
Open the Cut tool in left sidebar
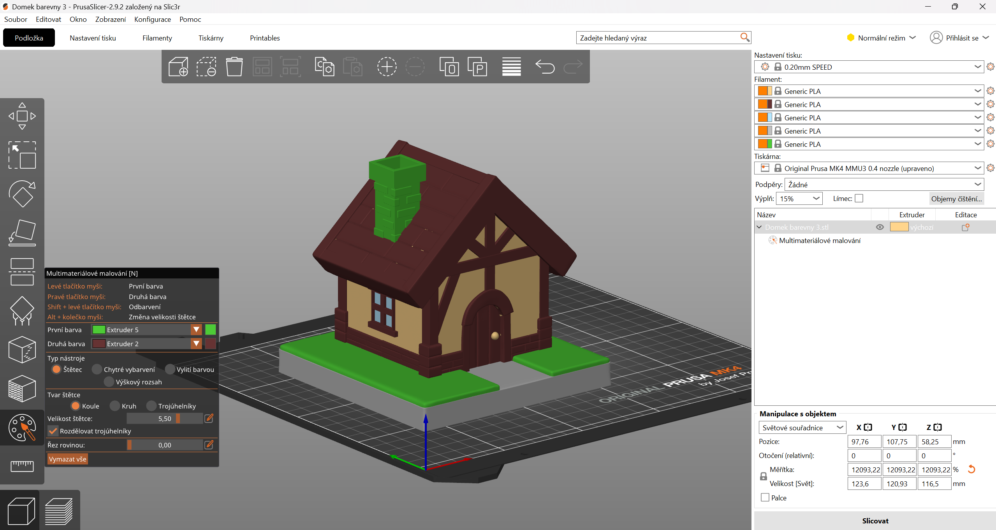(x=22, y=271)
